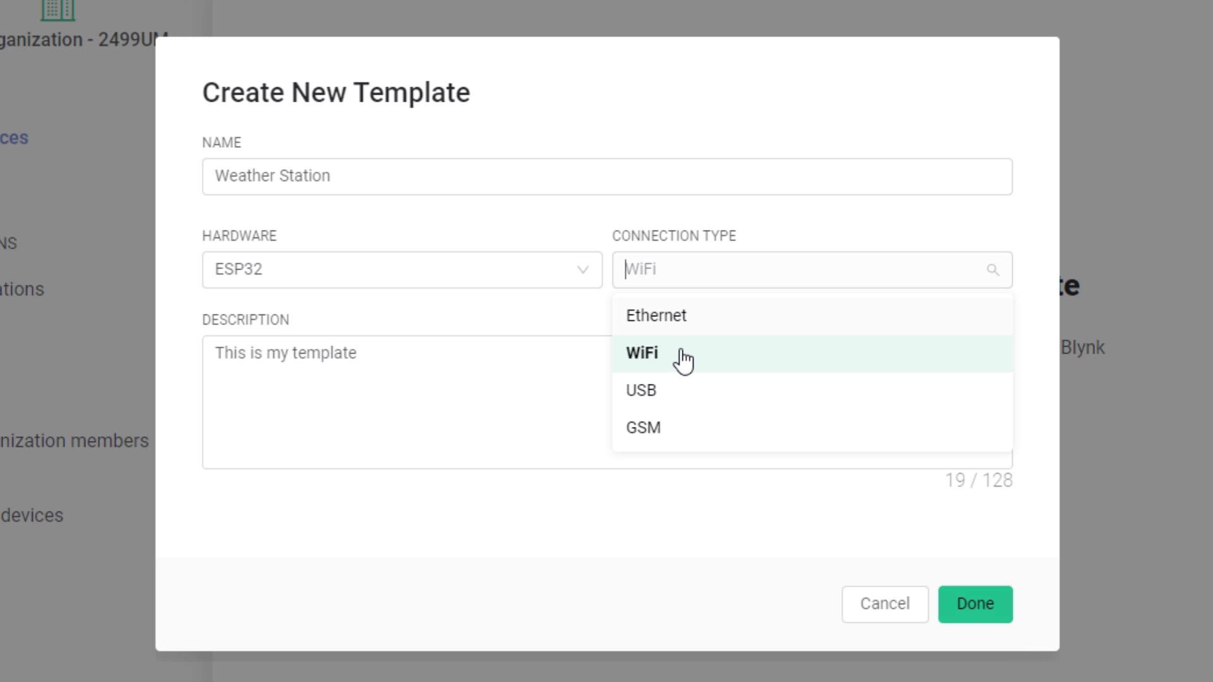Click the Weather Station name field
This screenshot has height=682, width=1213.
click(606, 176)
